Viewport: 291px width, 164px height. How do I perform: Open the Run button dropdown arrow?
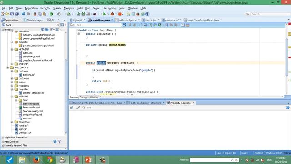click(108, 14)
